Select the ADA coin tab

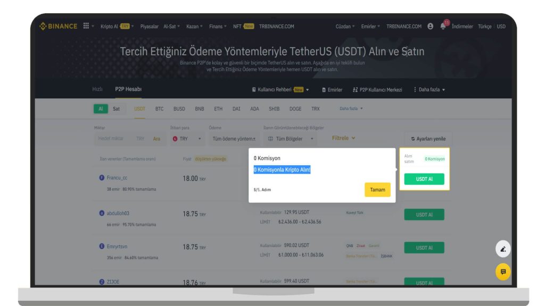pos(254,109)
